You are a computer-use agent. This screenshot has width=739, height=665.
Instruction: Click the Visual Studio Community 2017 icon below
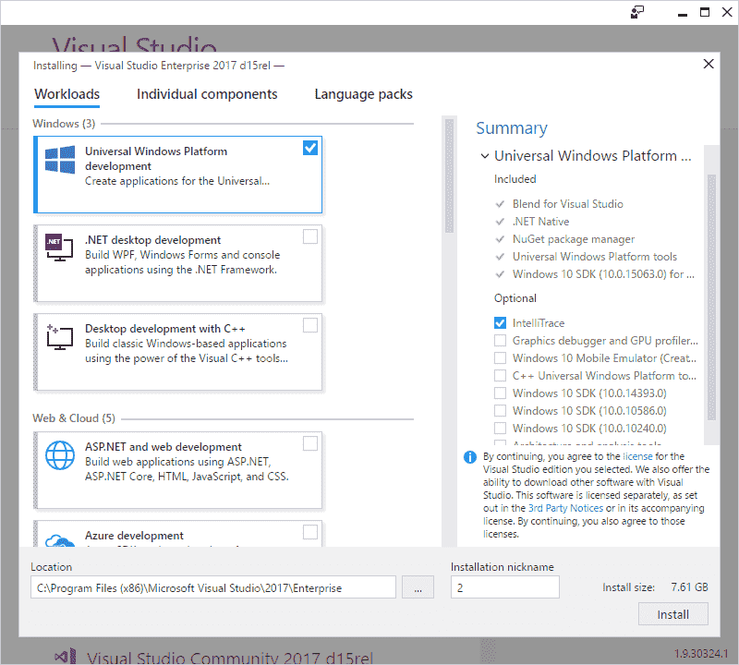65,654
